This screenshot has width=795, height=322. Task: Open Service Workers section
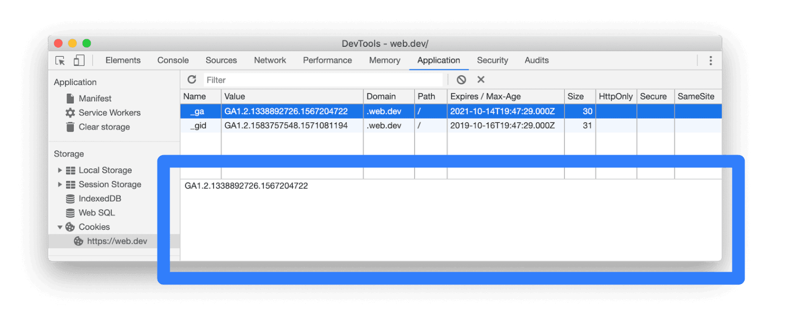109,113
